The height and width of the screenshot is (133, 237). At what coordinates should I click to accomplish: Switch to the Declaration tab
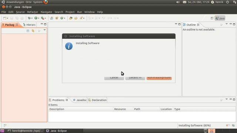click(x=97, y=100)
